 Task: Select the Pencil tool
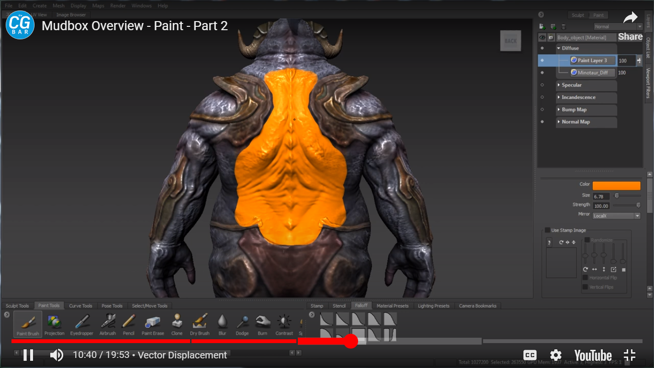pos(128,324)
